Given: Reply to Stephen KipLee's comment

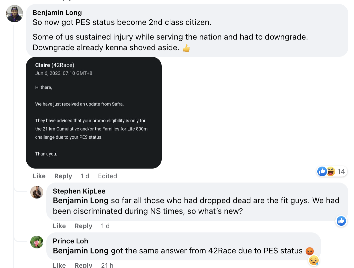Looking at the screenshot, I should (83, 226).
